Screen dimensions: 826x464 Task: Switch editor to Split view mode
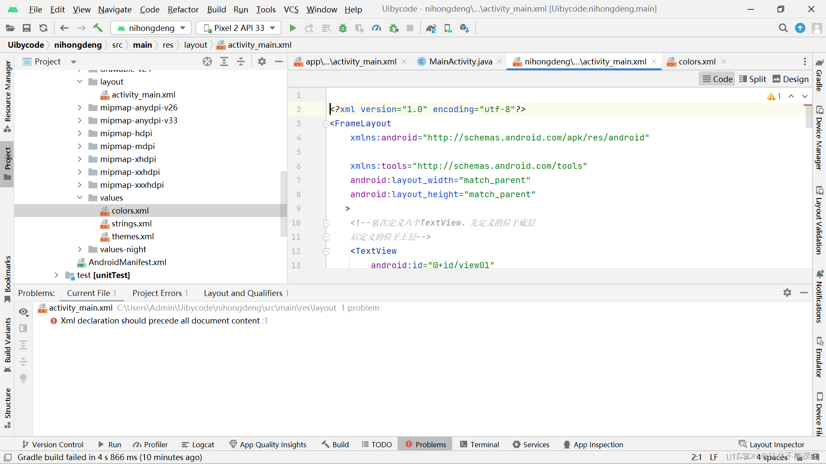pyautogui.click(x=752, y=79)
